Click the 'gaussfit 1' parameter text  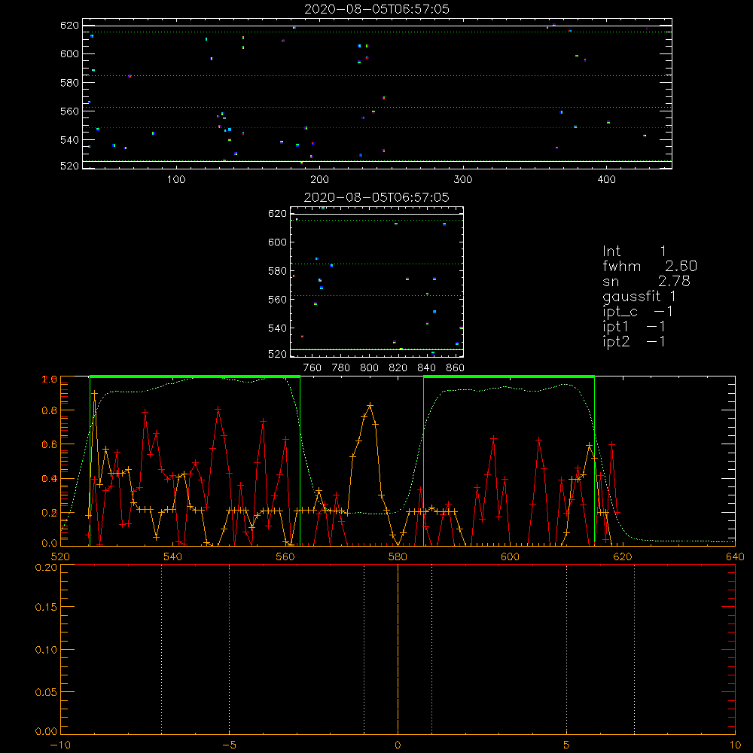(639, 296)
